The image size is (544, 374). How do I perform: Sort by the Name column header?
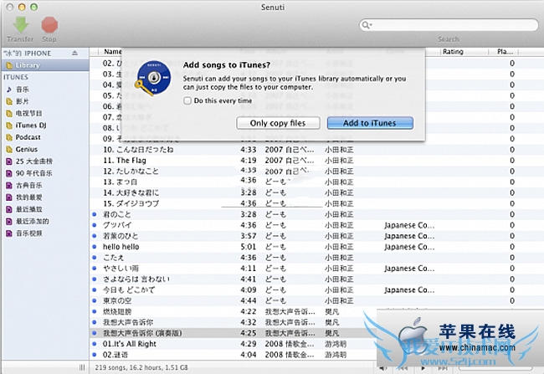click(x=112, y=52)
